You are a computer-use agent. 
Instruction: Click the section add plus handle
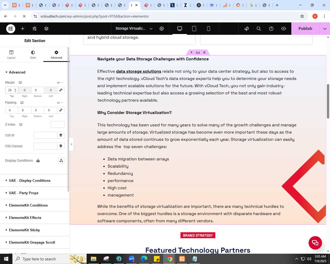pyautogui.click(x=191, y=52)
